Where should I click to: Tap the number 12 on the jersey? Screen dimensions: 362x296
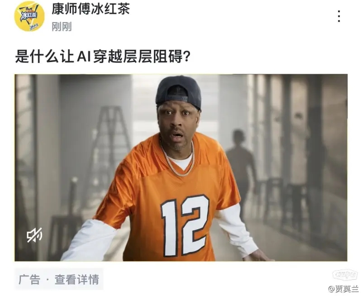[x=185, y=225]
